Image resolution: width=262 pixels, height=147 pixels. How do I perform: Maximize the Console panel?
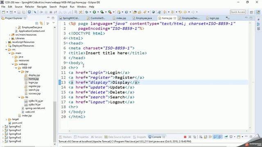251,137
